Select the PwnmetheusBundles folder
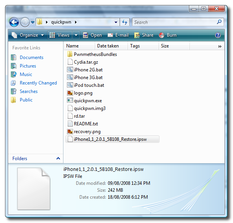The width and height of the screenshot is (233, 223). click(95, 54)
